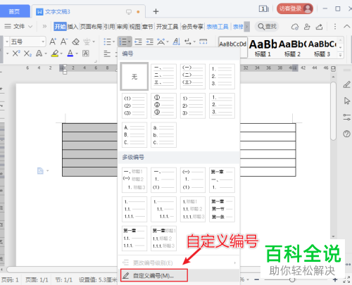Click the clear formatting eraser icon
This screenshot has width=352, height=285.
(75, 42)
